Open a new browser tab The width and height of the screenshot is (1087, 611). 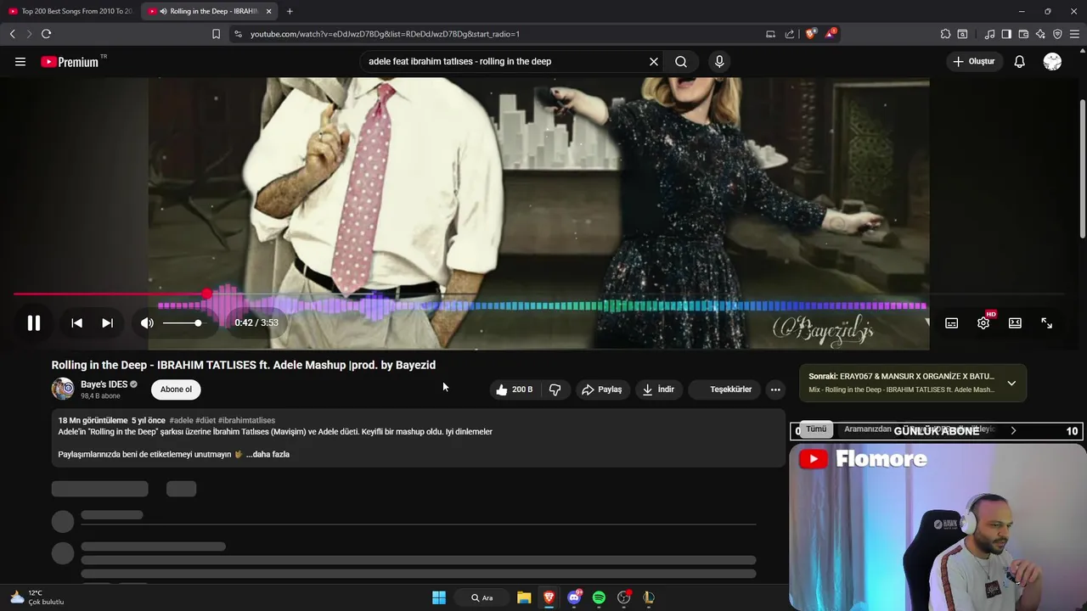pos(290,11)
